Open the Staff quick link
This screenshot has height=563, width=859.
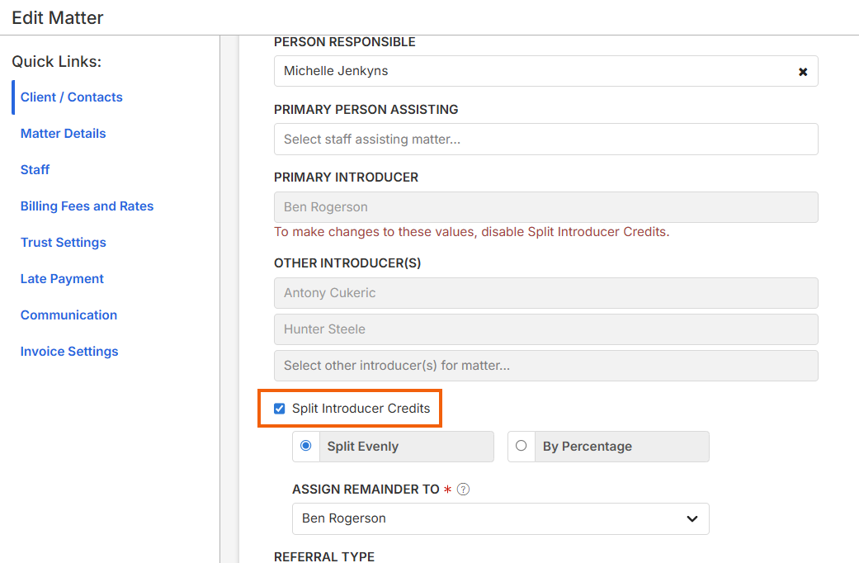[35, 170]
